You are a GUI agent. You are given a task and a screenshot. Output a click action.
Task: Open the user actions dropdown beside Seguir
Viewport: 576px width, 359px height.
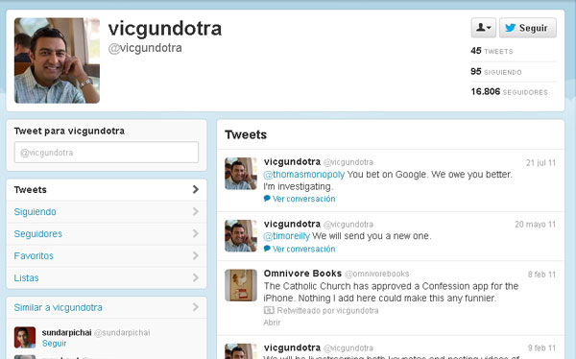484,28
